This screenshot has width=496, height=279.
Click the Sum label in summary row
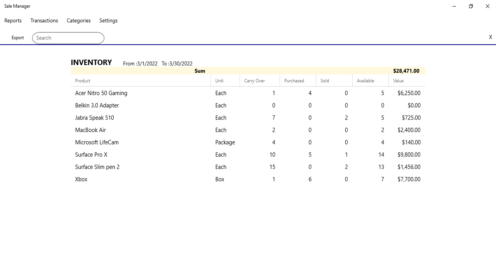point(200,71)
